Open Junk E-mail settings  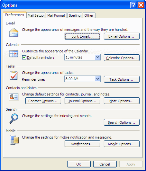[82, 36]
